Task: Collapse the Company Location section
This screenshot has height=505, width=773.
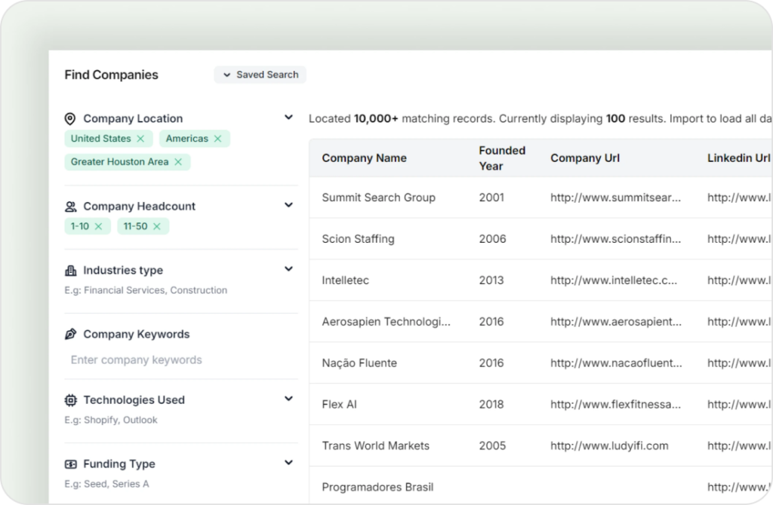Action: [x=288, y=118]
